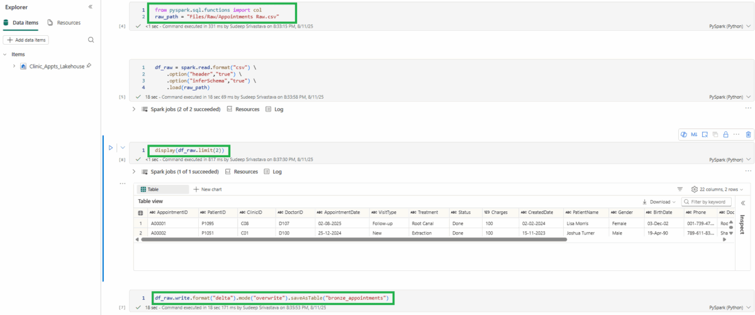Collapse the Items tree section

(x=5, y=54)
